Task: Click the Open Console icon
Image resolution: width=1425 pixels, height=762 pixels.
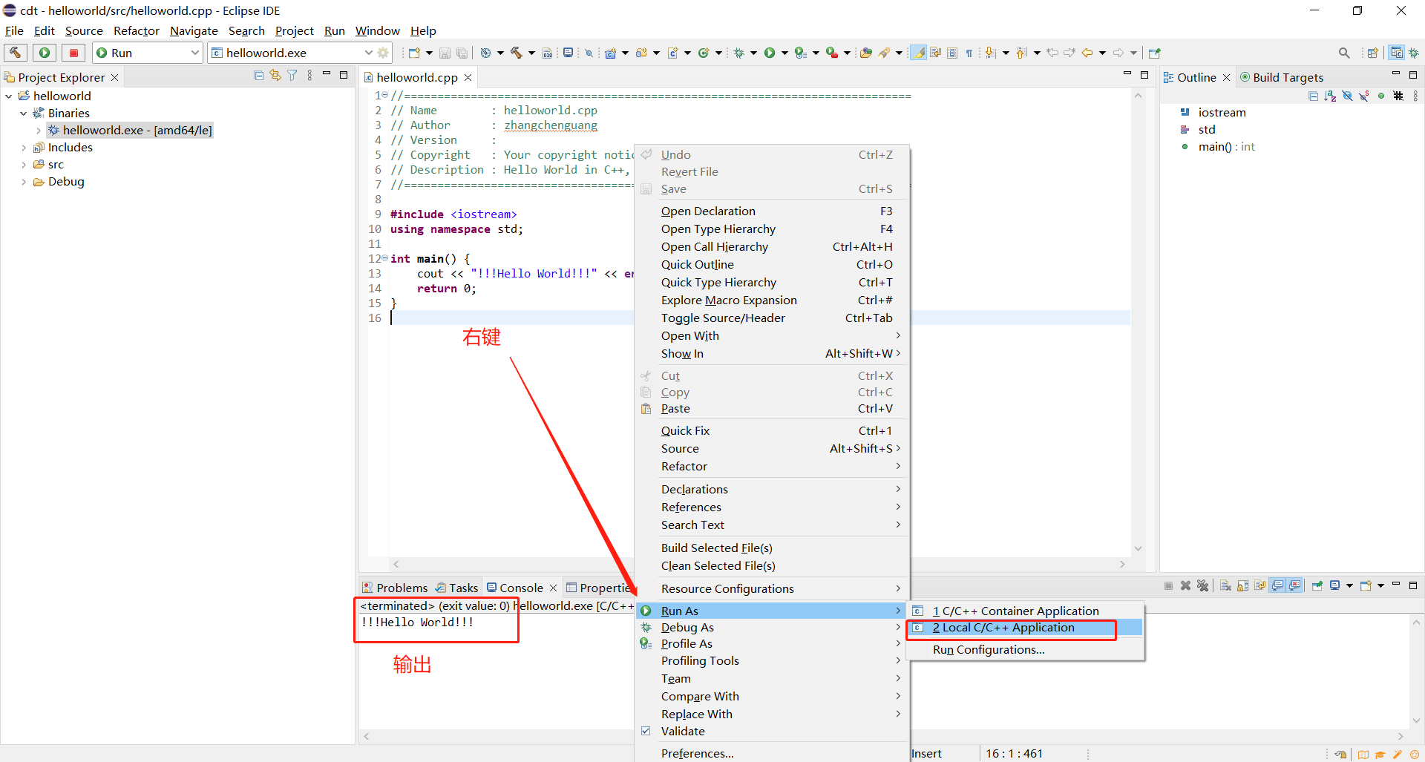Action: click(1366, 585)
